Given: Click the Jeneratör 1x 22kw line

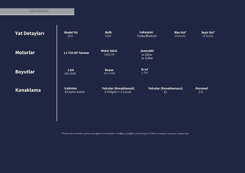Looking at the screenshot, I should [147, 54].
